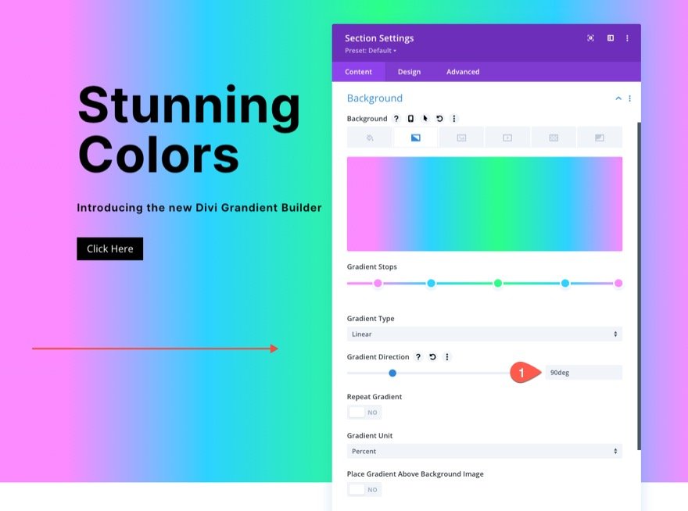Image resolution: width=688 pixels, height=511 pixels.
Task: Switch to the Advanced tab
Action: 463,72
